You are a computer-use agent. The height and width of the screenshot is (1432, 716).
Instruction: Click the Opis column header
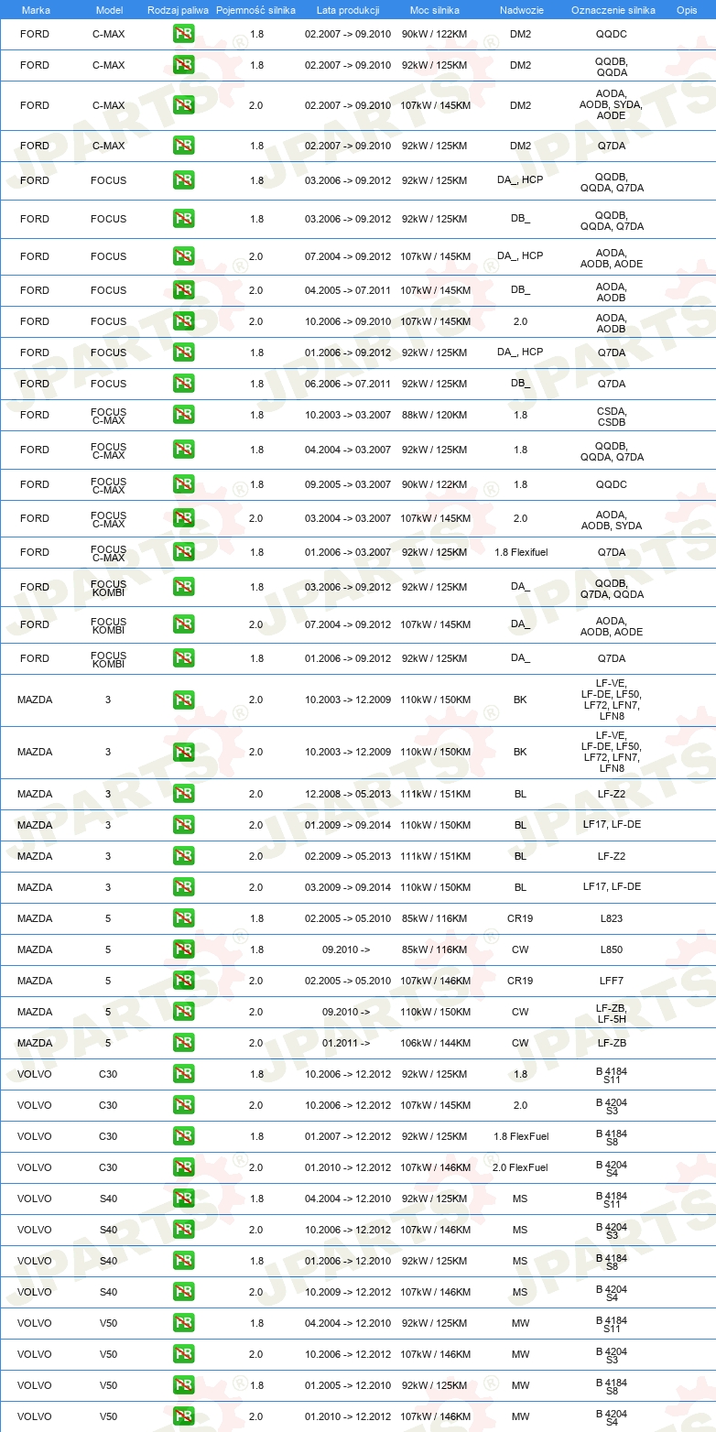click(x=686, y=10)
